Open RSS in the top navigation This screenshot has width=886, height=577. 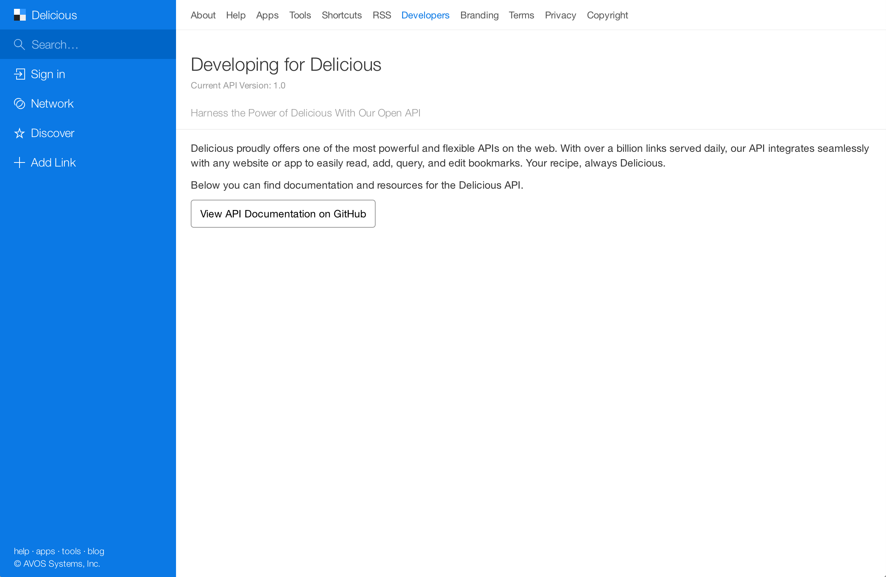382,15
